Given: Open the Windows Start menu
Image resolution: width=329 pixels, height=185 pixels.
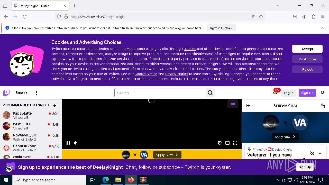Looking at the screenshot, I should (6, 180).
